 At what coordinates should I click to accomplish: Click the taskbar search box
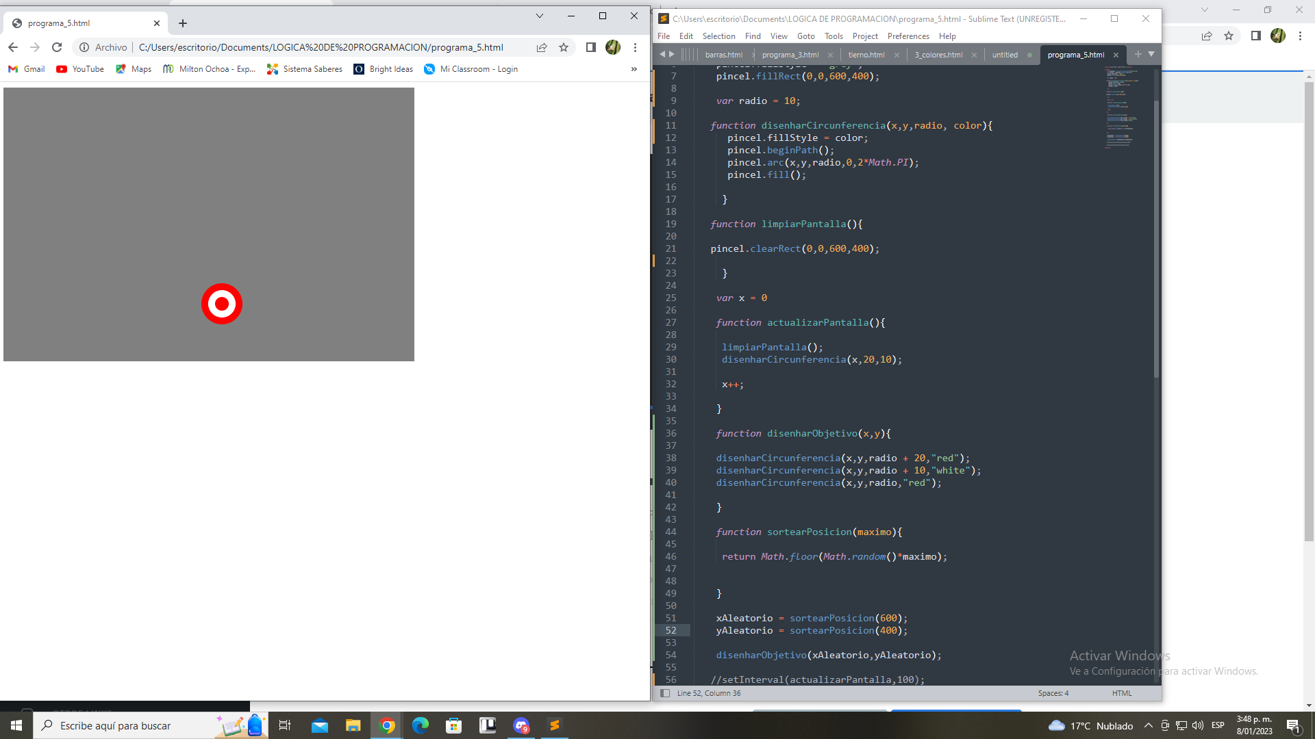click(151, 725)
